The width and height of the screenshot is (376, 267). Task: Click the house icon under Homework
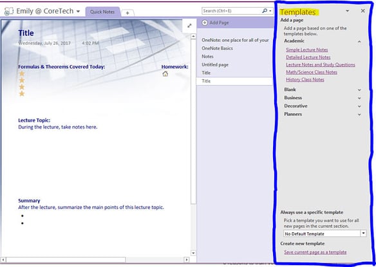(165, 74)
